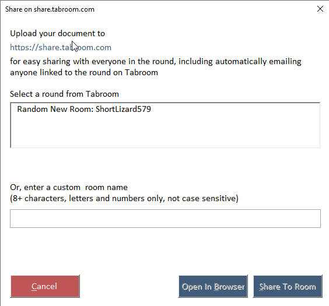Focus the custom room name text field

pos(165,219)
